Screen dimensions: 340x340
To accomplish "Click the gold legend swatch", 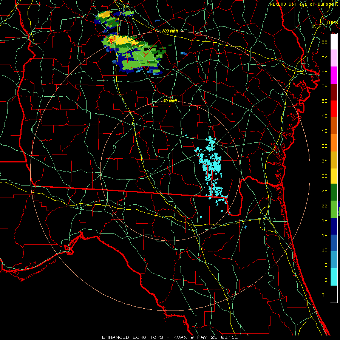I will click(x=334, y=160).
